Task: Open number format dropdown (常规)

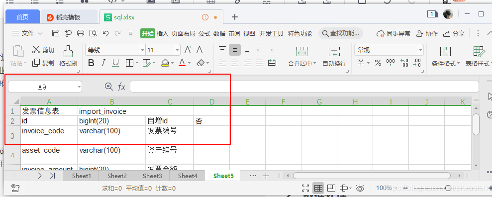Action: tap(420, 50)
